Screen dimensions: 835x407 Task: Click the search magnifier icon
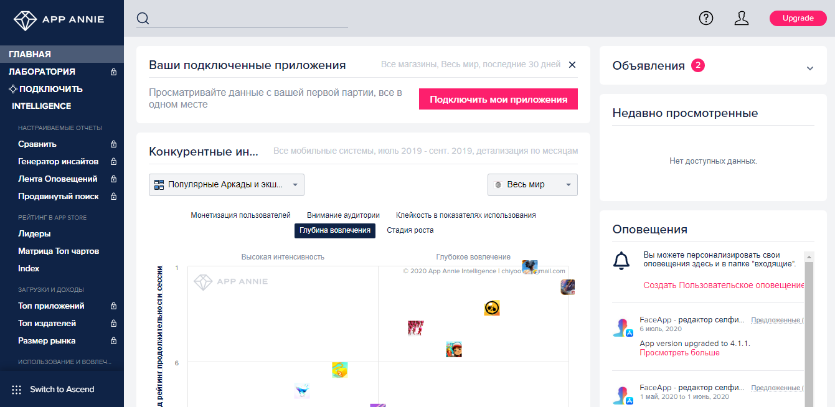[x=143, y=19]
